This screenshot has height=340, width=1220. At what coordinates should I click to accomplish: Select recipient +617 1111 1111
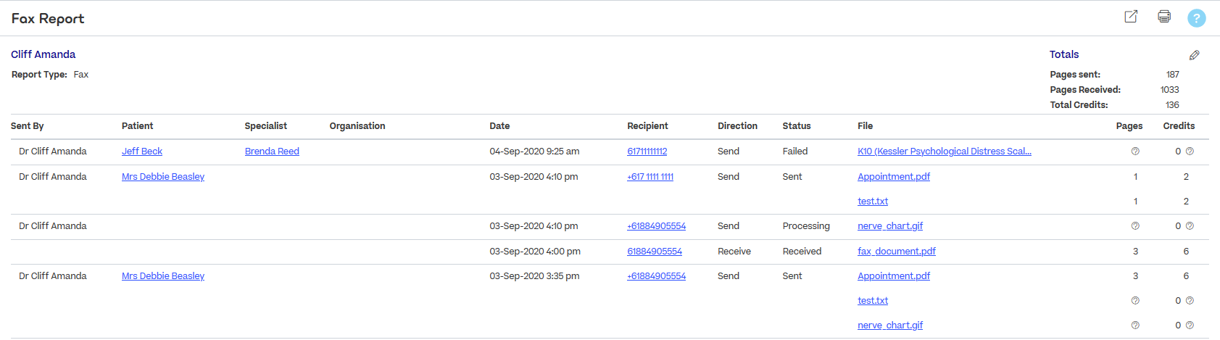[x=650, y=177]
